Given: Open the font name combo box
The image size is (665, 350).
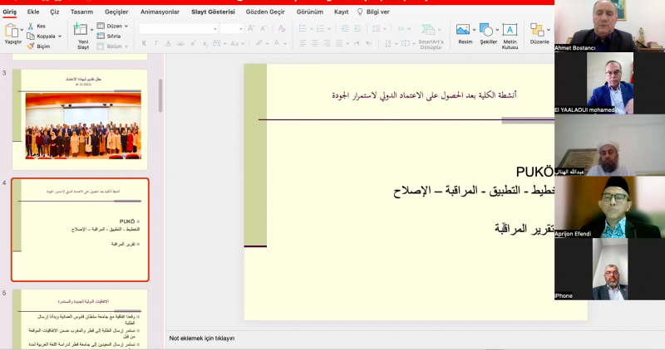Looking at the screenshot, I should coord(176,28).
